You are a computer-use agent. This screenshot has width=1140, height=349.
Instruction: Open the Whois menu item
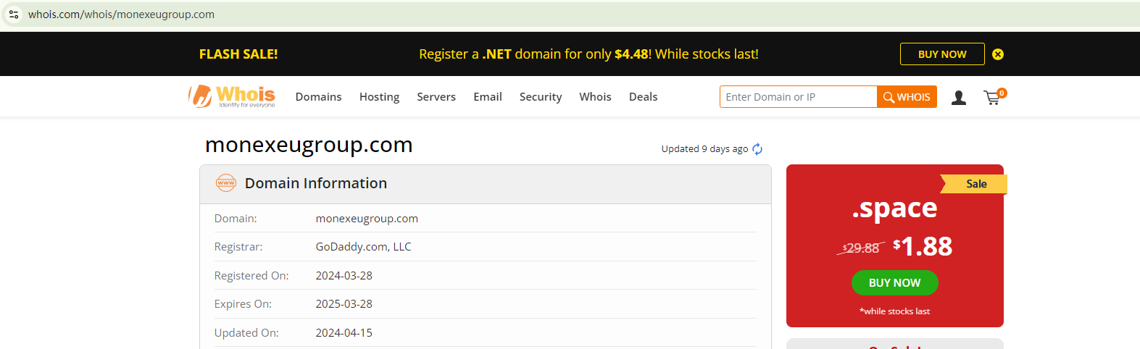(595, 97)
